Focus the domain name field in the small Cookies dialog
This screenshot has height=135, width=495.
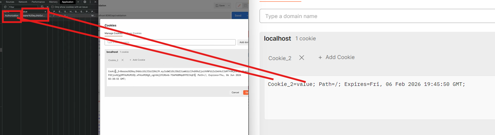[170, 42]
